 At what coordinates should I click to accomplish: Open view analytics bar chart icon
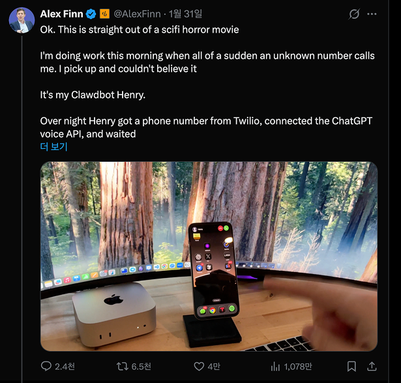click(x=275, y=366)
